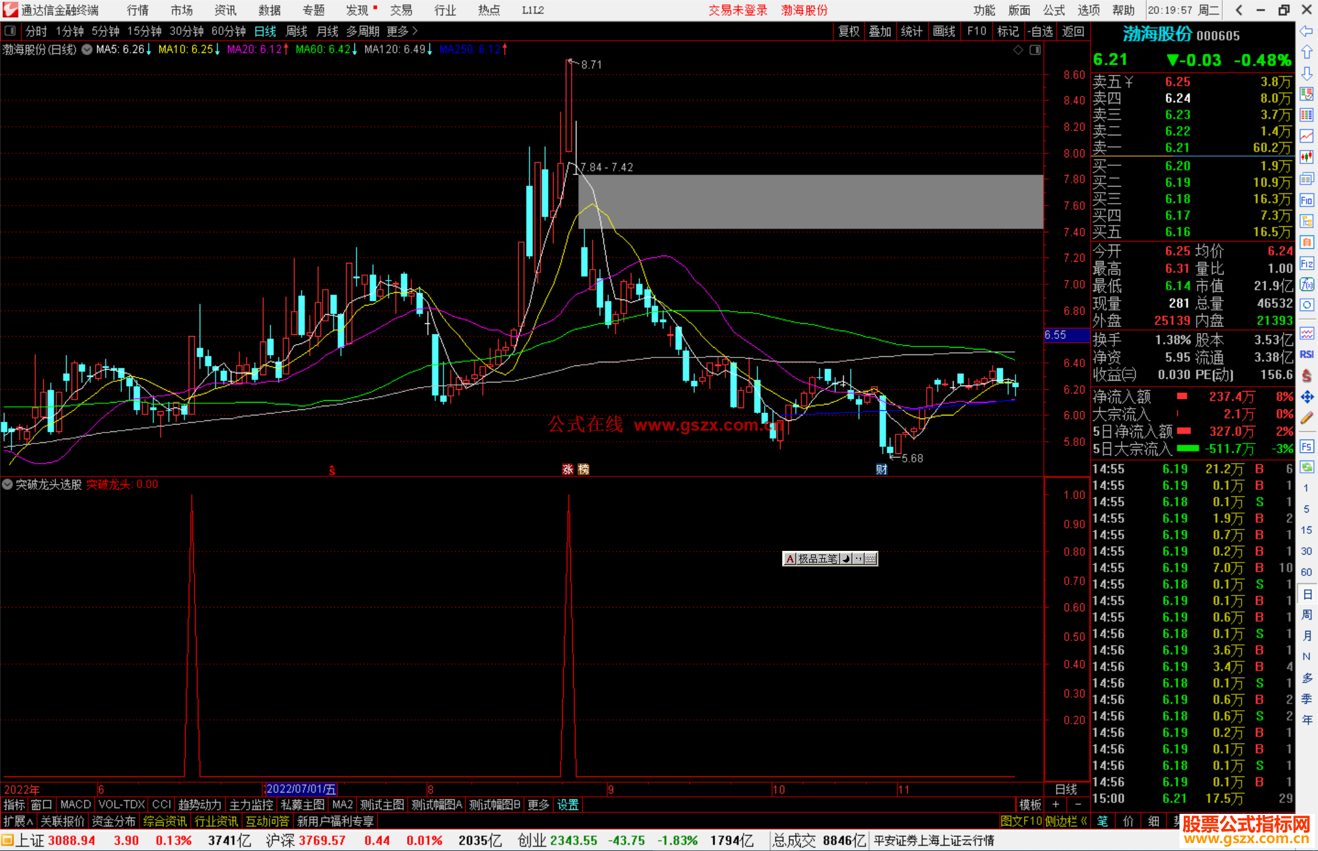Open the F10 company info sidebar icon
The image size is (1318, 851).
(1306, 200)
